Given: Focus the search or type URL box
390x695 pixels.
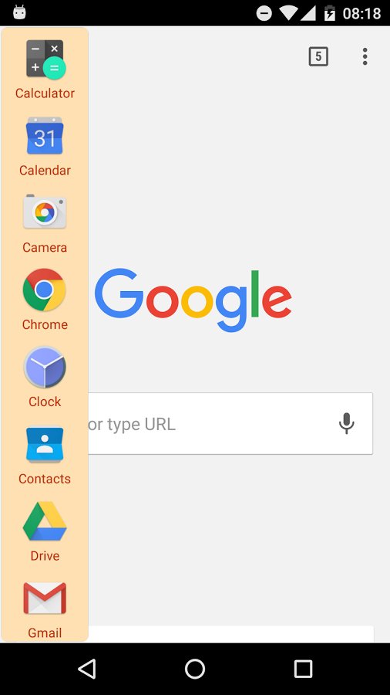Looking at the screenshot, I should (x=230, y=423).
